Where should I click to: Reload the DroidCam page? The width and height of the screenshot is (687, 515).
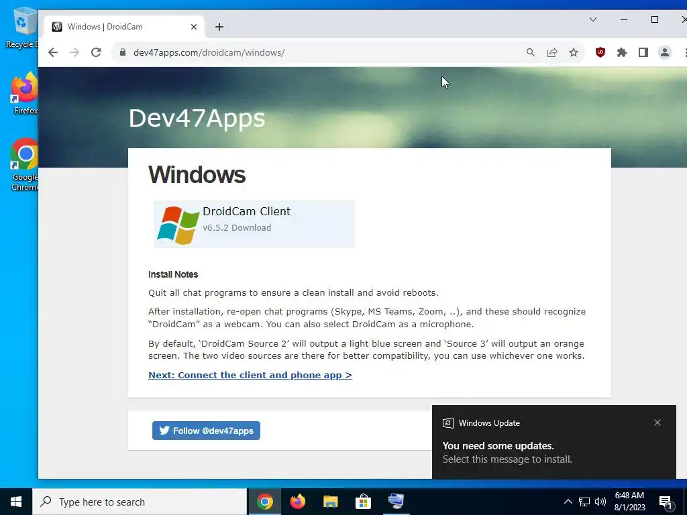click(96, 52)
